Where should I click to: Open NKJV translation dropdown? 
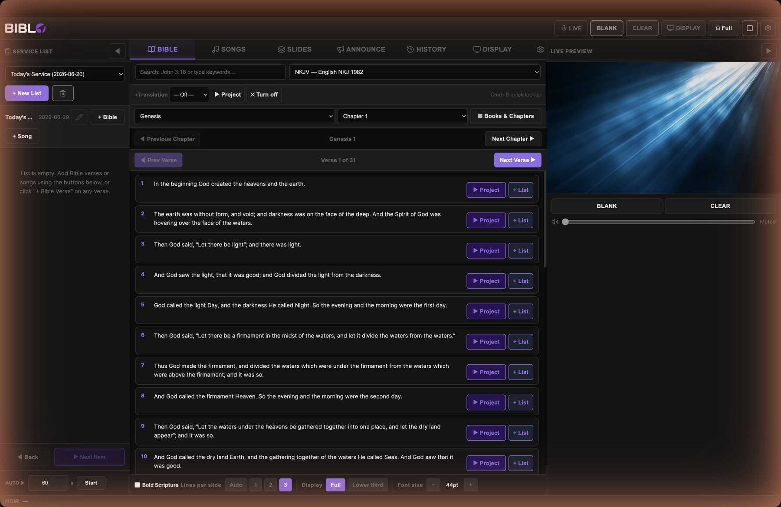click(x=415, y=72)
